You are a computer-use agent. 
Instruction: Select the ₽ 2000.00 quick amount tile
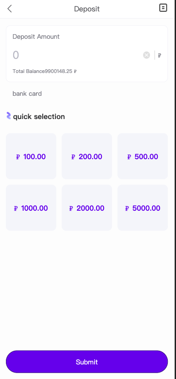pyautogui.click(x=87, y=208)
